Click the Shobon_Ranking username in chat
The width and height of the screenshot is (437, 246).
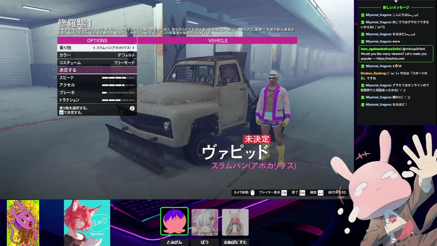coord(373,73)
